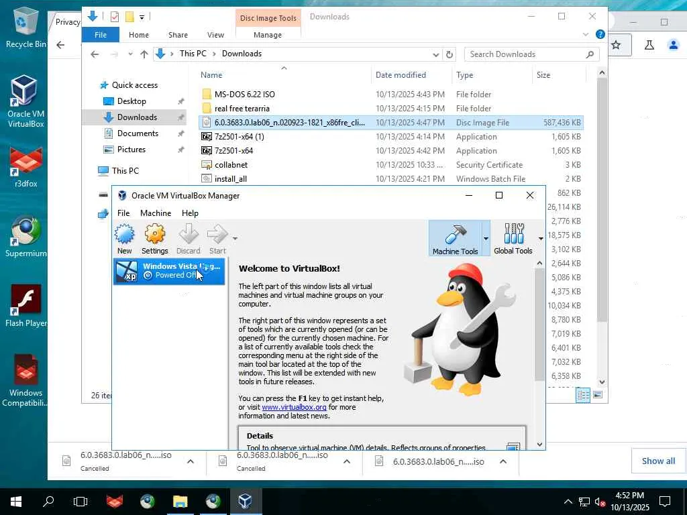Click the Properties quick access toolbar icon
The image size is (687, 515).
[x=115, y=17]
